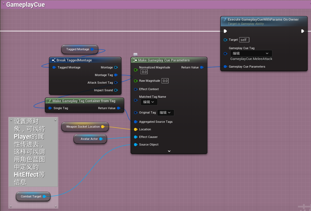Screen dimensions: 311x211
Task: Click the Target self input pin
Action: 225,40
